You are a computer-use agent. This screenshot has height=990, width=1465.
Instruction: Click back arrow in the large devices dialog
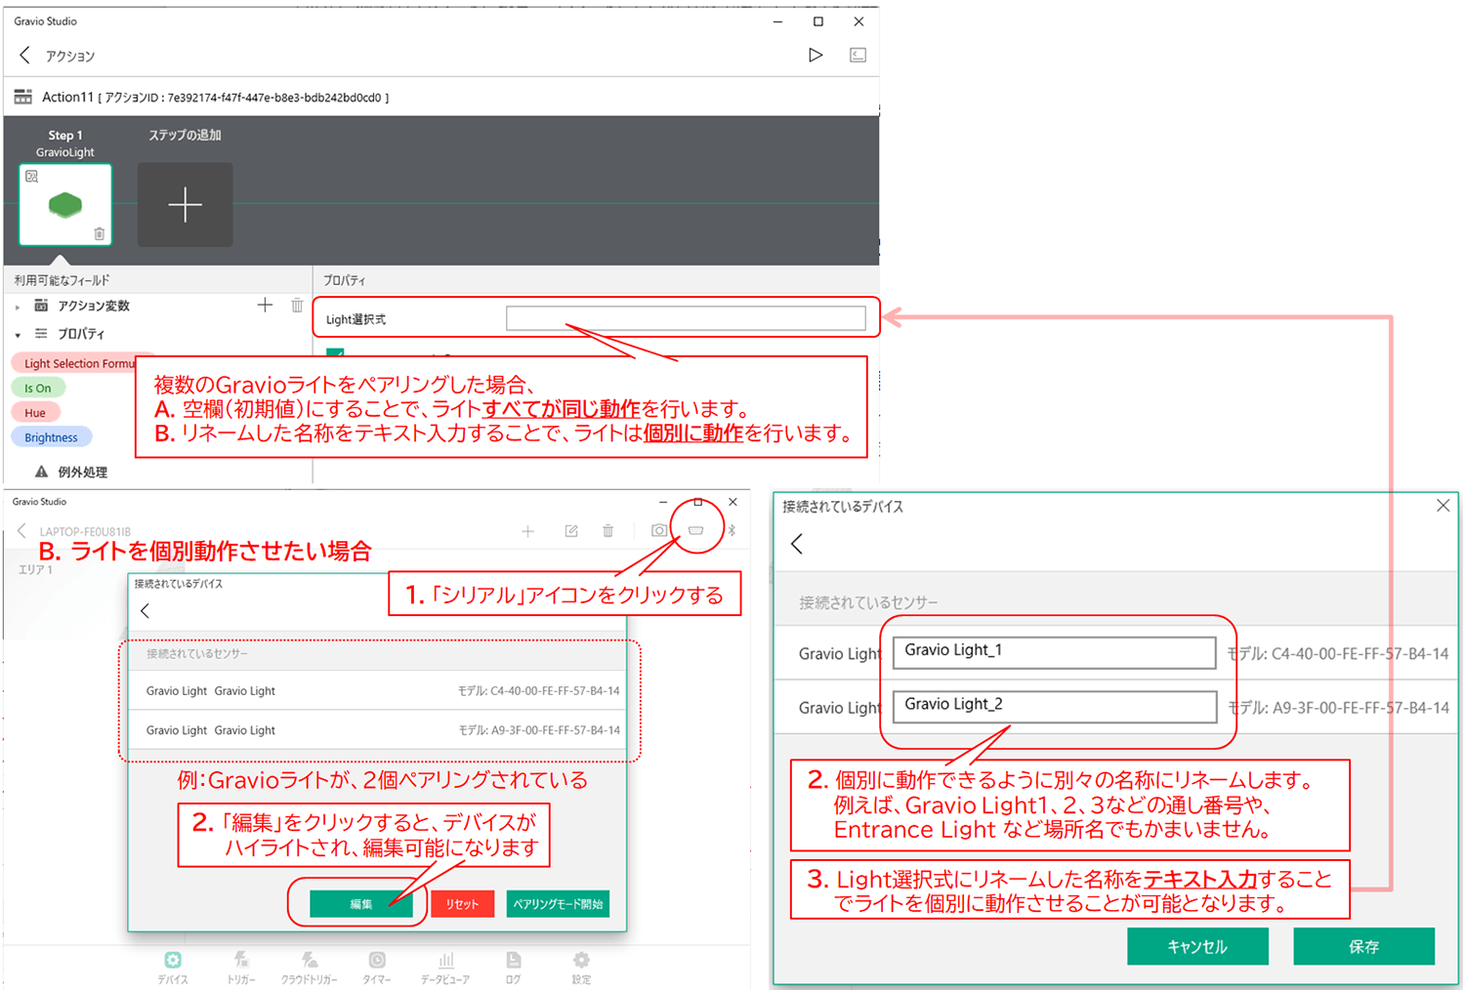(797, 545)
